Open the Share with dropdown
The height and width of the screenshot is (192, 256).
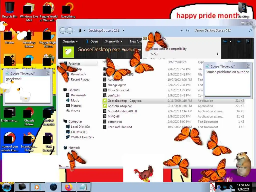114,41
